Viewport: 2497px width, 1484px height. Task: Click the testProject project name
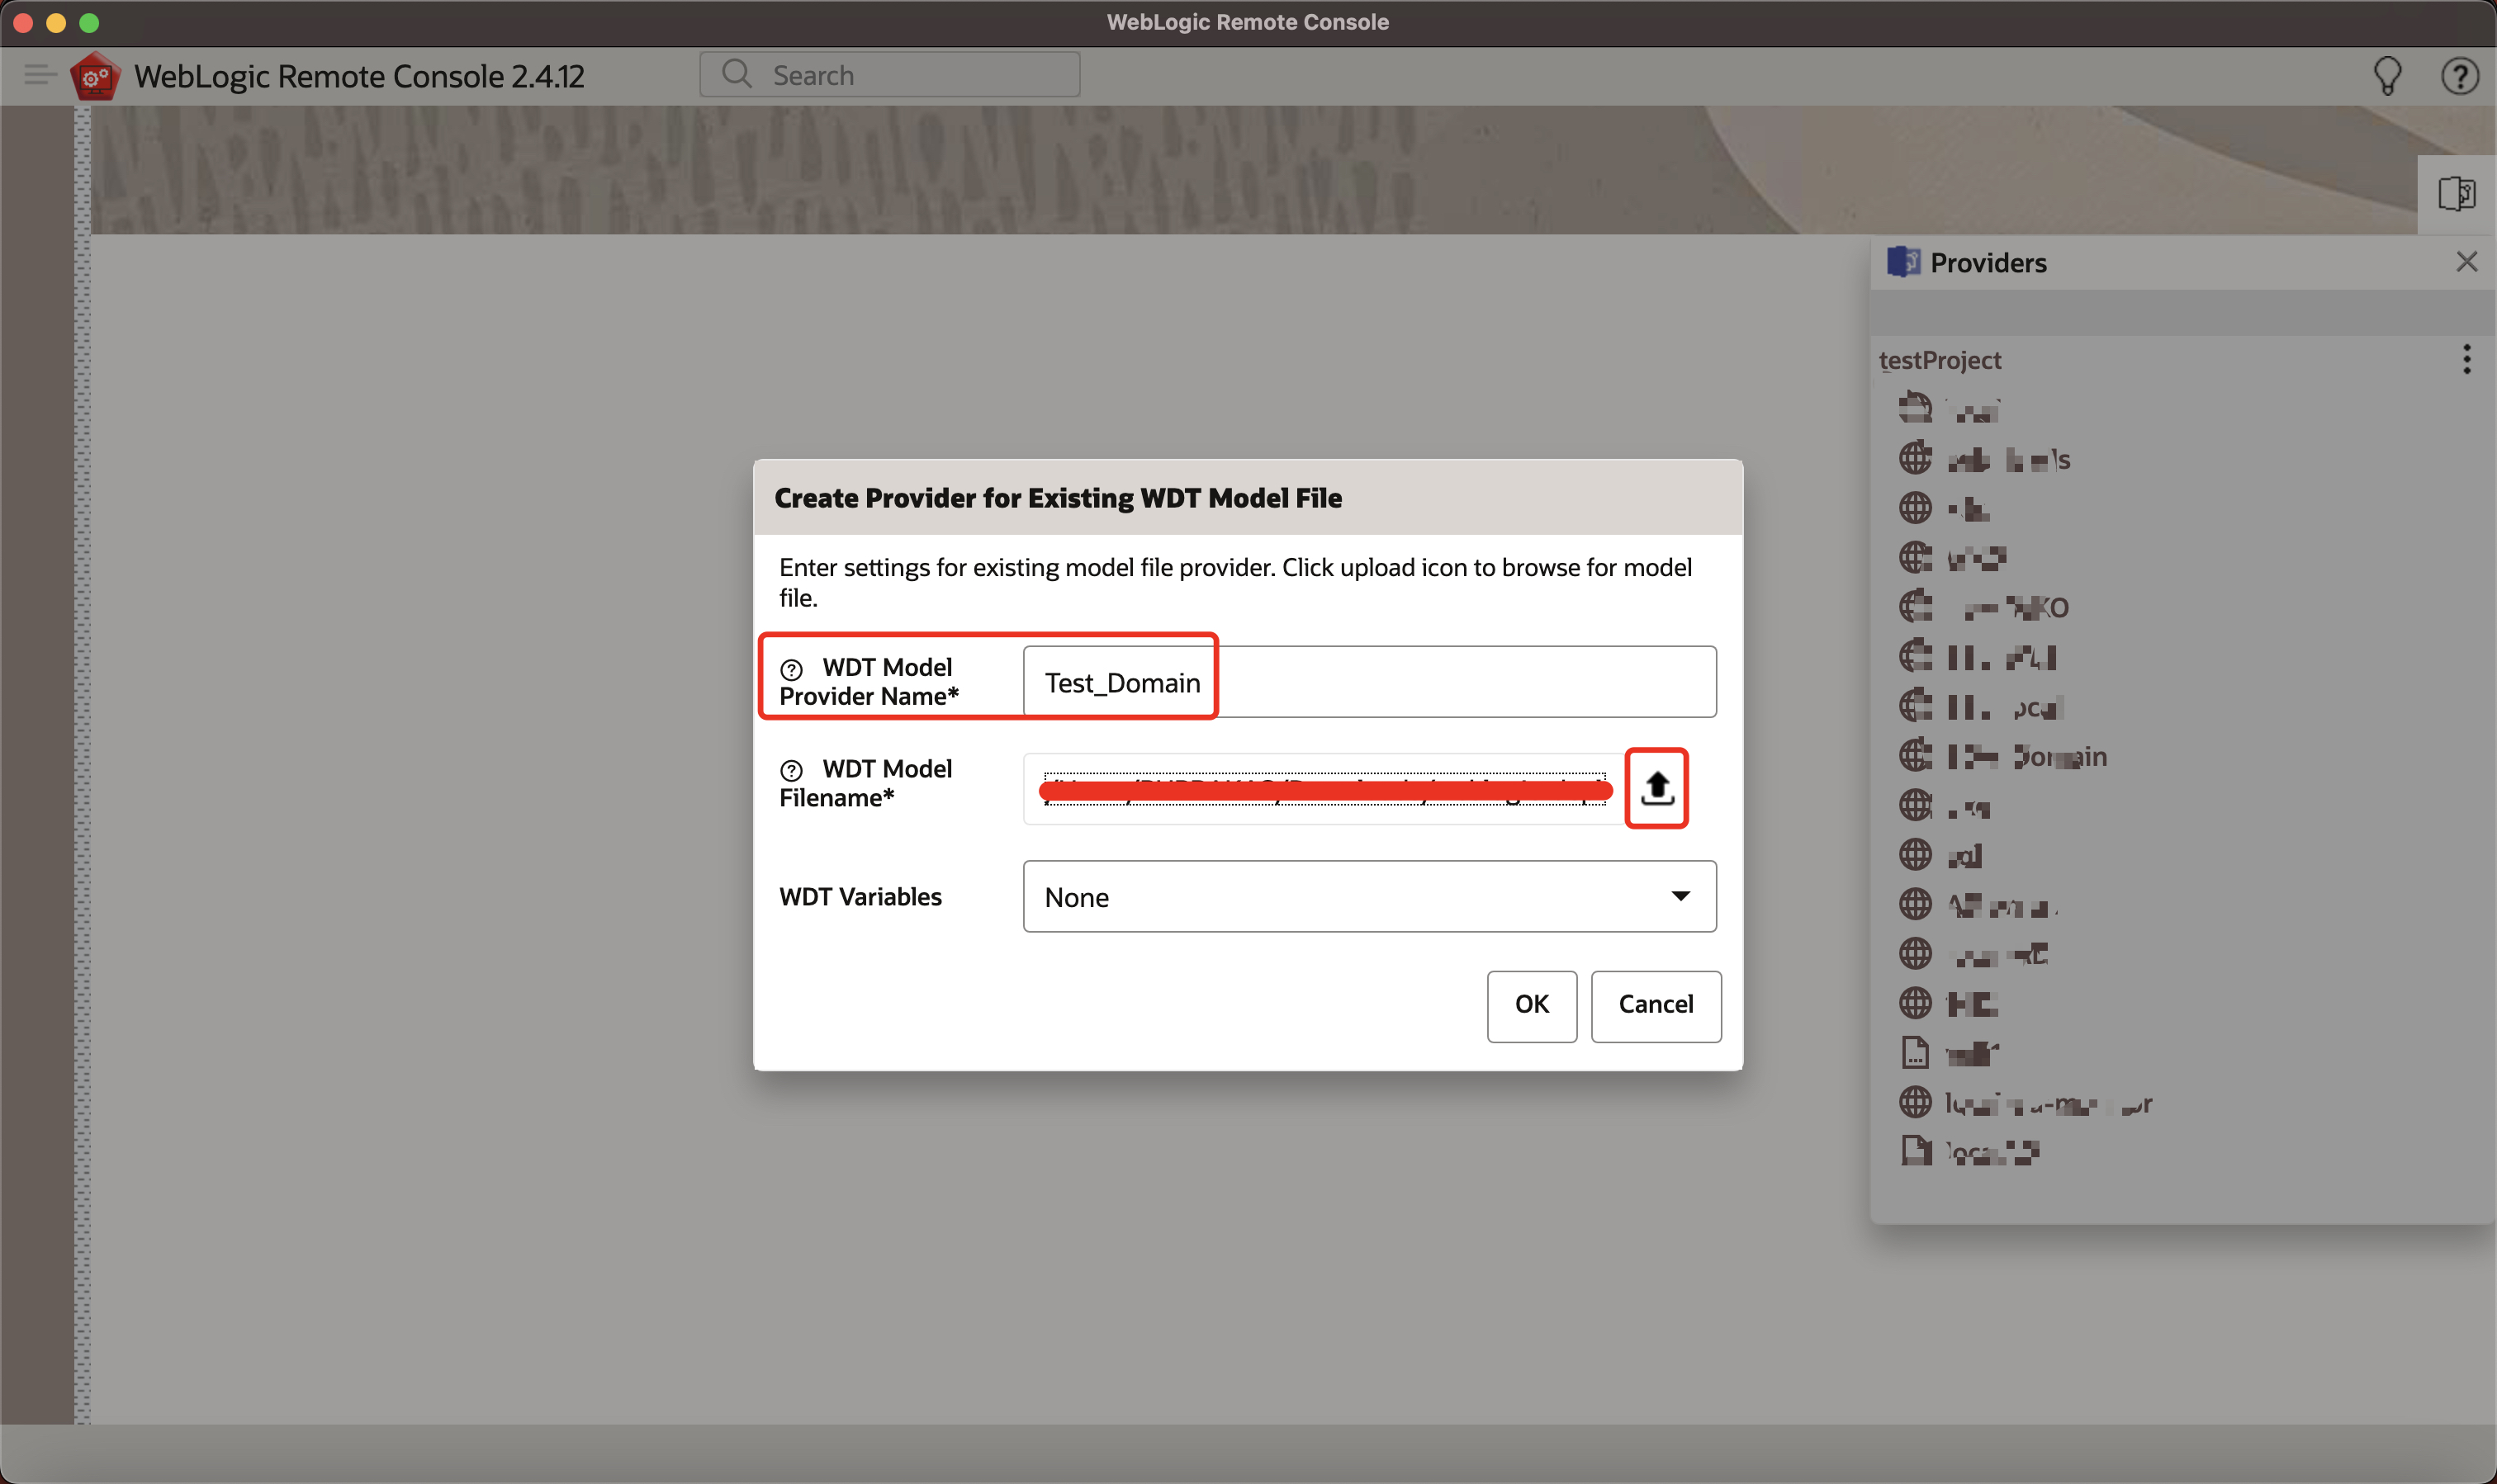pos(1940,360)
